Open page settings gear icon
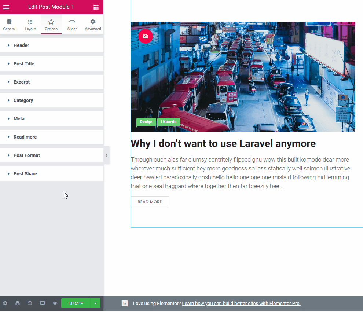 pos(5,303)
